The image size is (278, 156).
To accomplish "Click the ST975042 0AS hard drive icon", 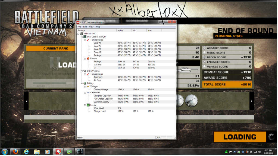I will [x=85, y=71].
